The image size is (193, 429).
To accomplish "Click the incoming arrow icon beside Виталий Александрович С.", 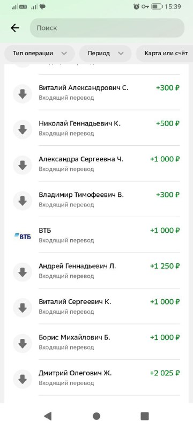I will [23, 94].
